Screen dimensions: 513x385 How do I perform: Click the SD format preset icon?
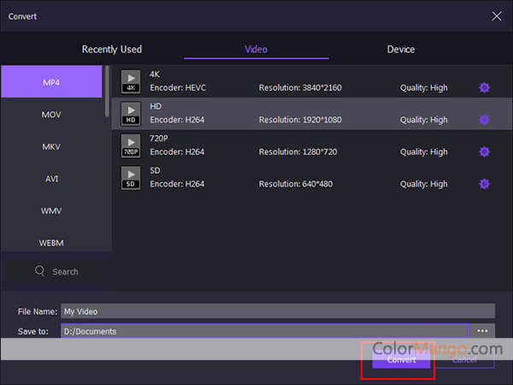(130, 177)
